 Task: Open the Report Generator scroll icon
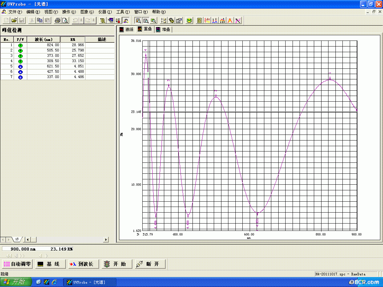(103, 21)
